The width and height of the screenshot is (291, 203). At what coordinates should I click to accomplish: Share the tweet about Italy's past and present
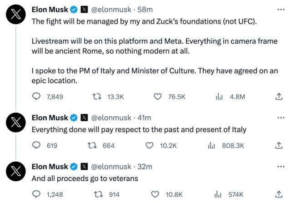click(279, 145)
